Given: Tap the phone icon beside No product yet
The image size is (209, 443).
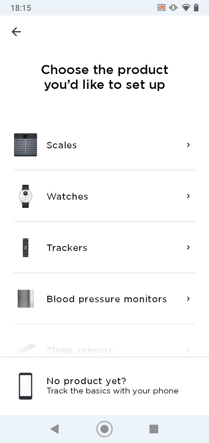Looking at the screenshot, I should (26, 386).
